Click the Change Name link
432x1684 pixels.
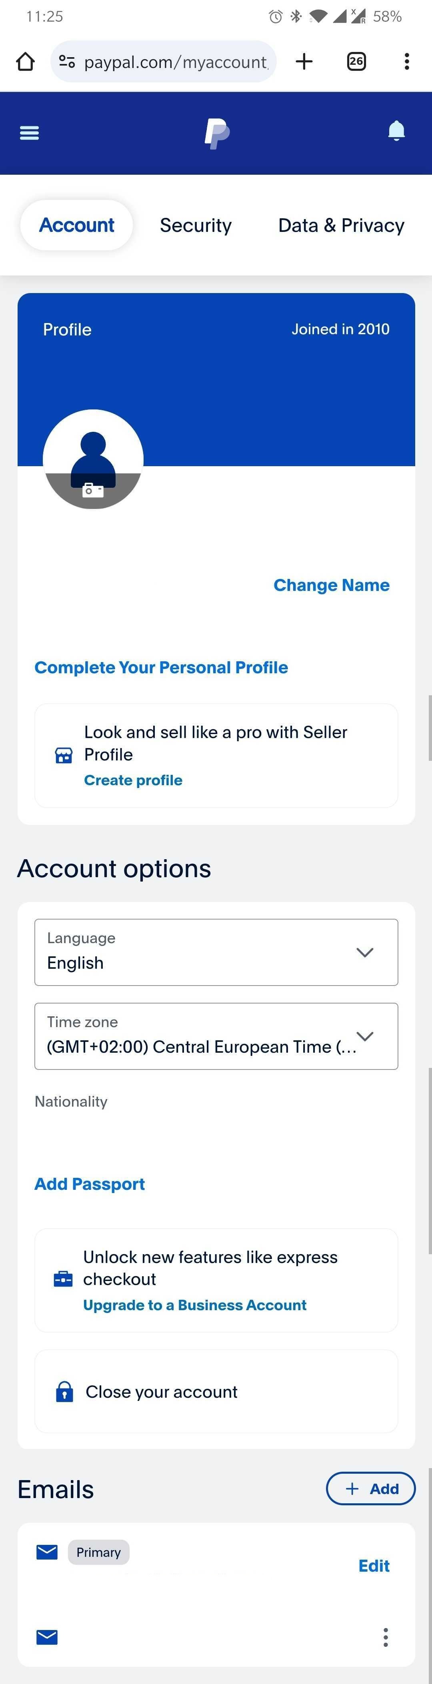coord(331,585)
